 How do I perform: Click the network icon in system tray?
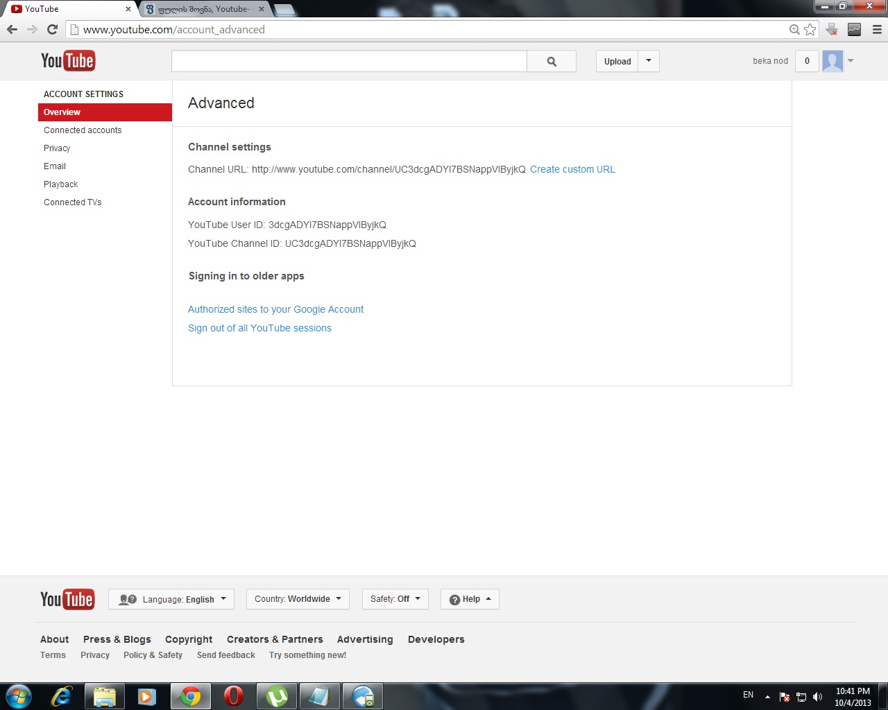801,697
